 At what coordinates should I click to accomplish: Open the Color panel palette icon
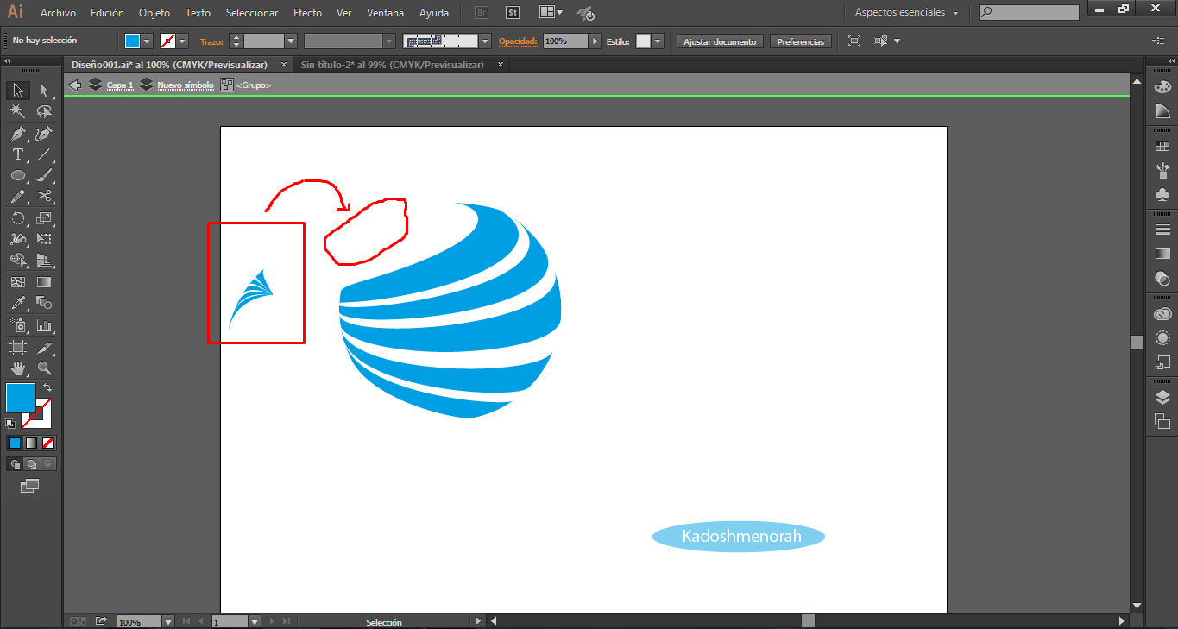[x=1162, y=86]
